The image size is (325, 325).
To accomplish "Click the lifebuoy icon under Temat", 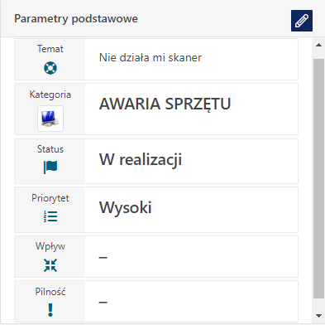I will (x=50, y=68).
